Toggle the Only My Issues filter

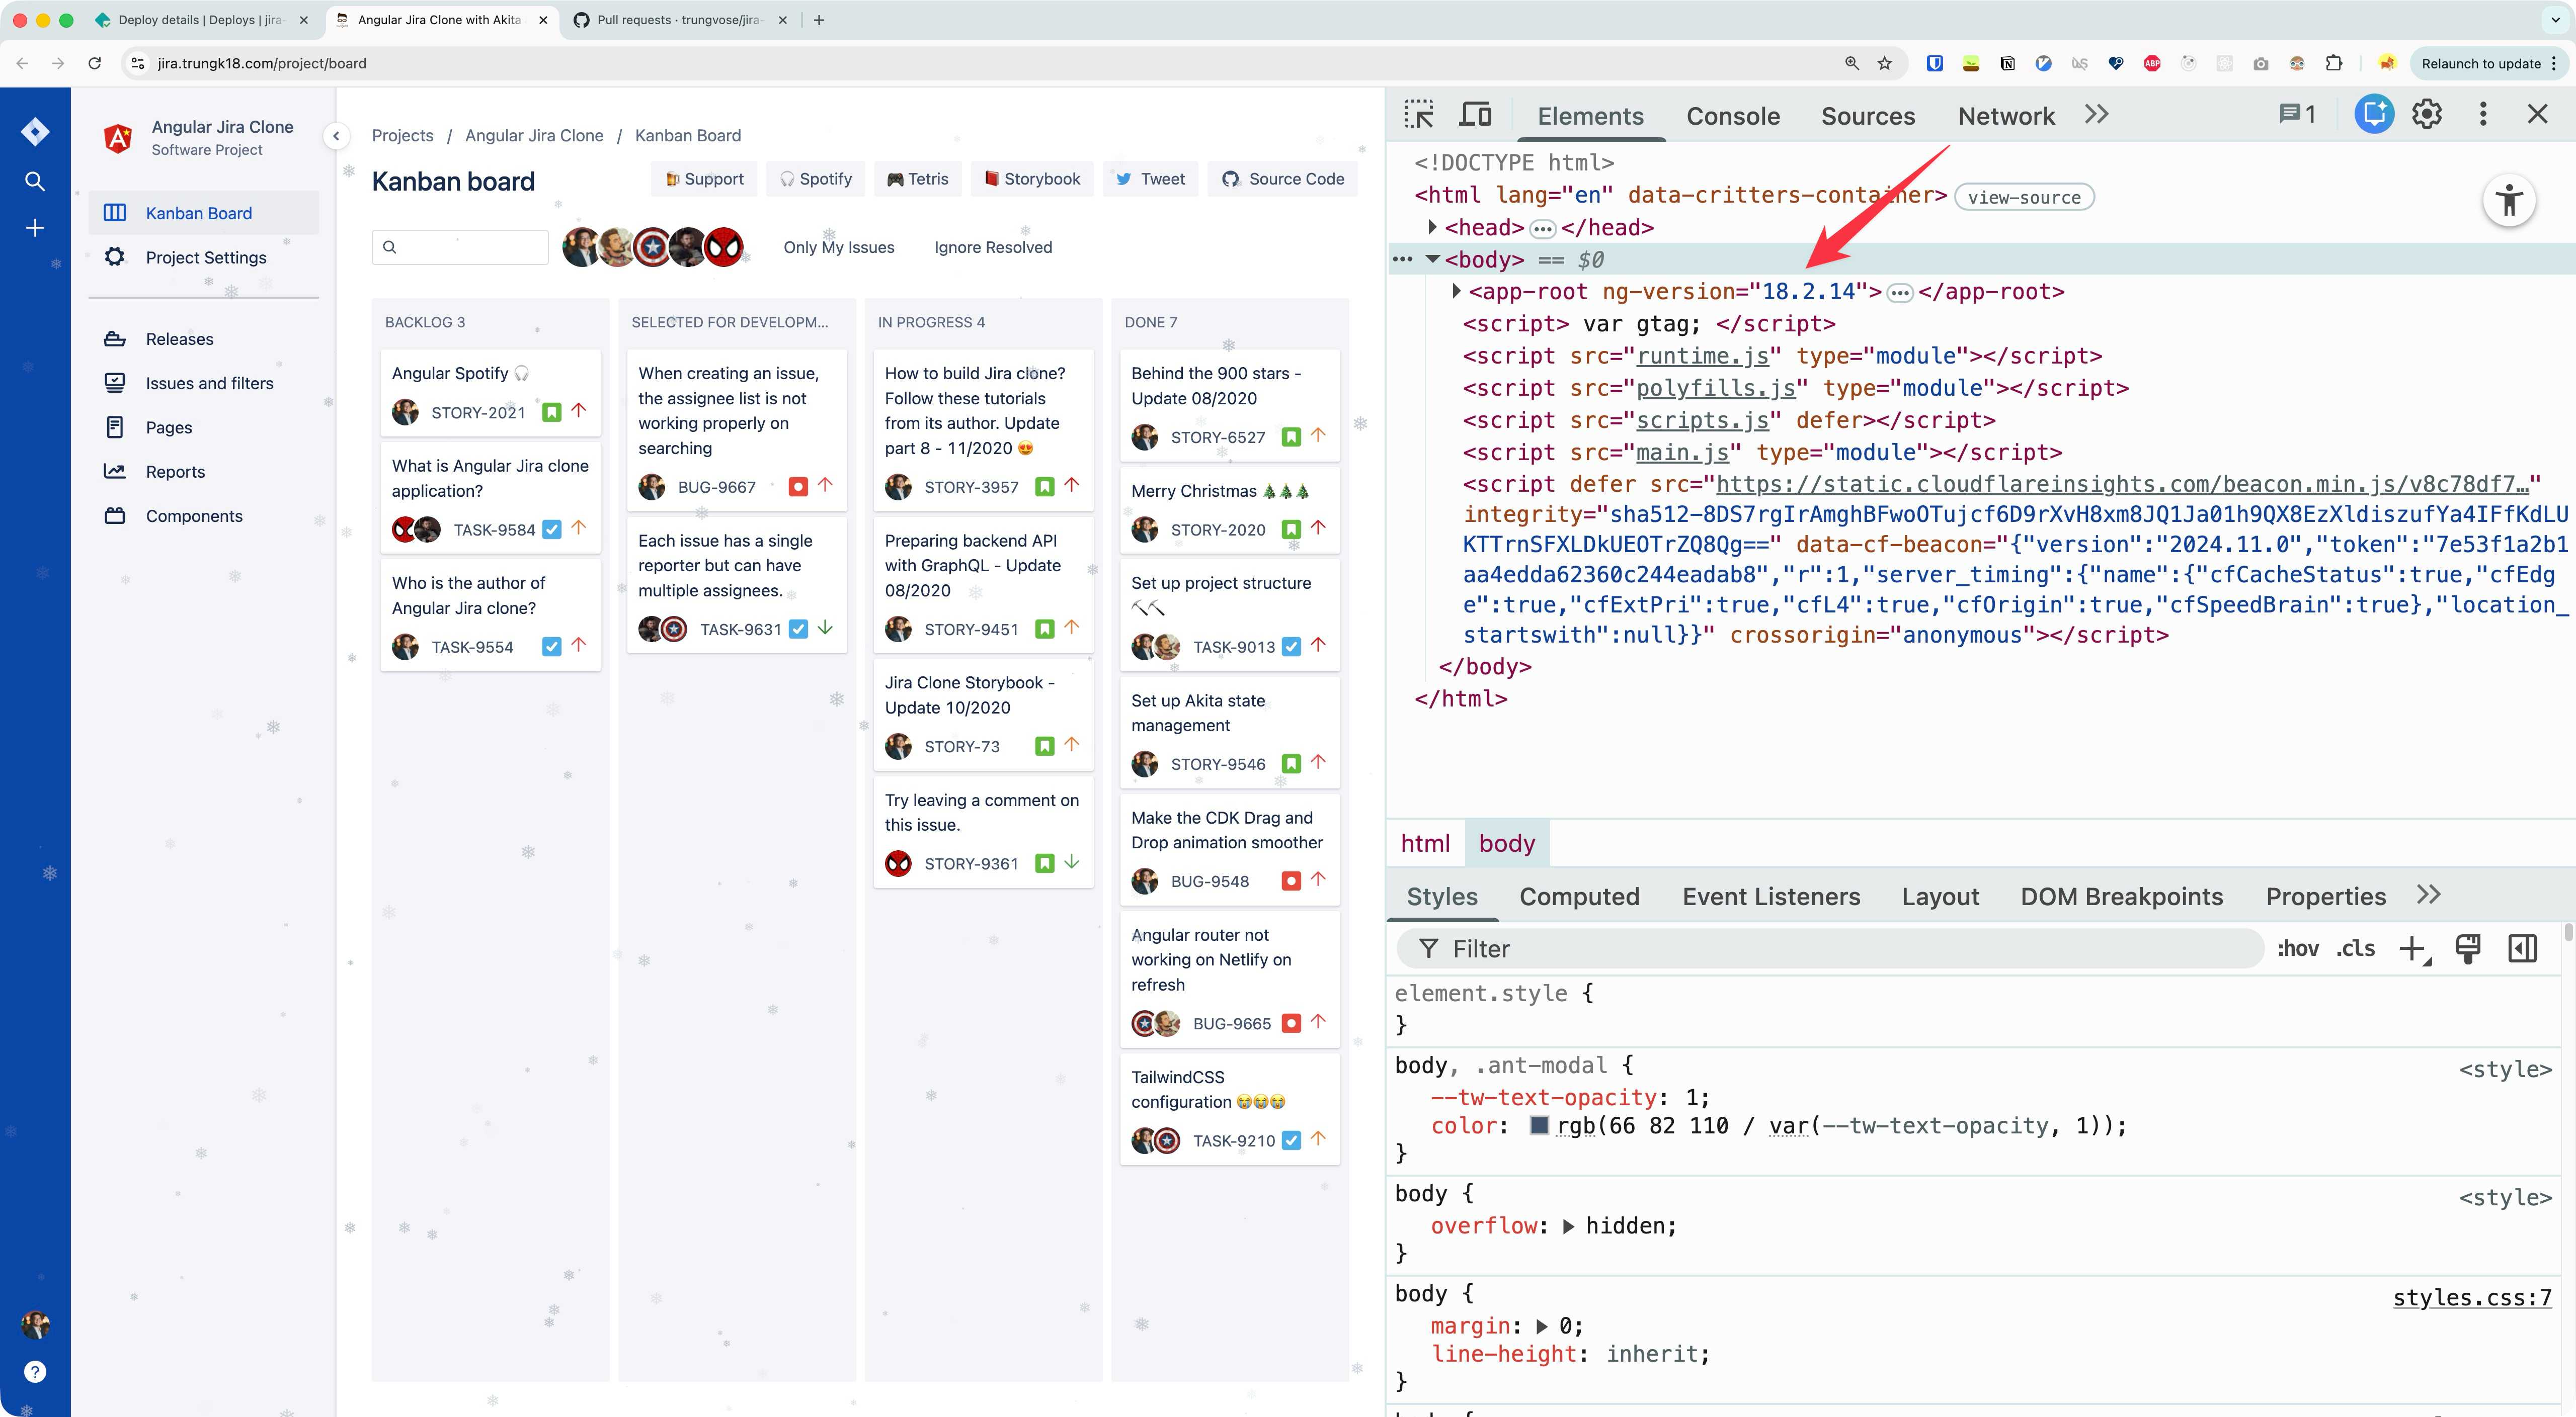838,247
